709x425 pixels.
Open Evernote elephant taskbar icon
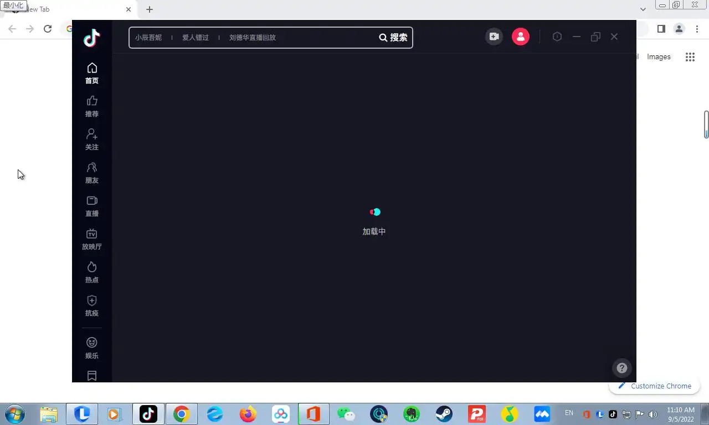point(412,414)
